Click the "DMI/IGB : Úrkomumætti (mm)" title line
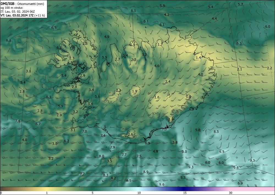This screenshot has width=275, height=195. pyautogui.click(x=22, y=4)
